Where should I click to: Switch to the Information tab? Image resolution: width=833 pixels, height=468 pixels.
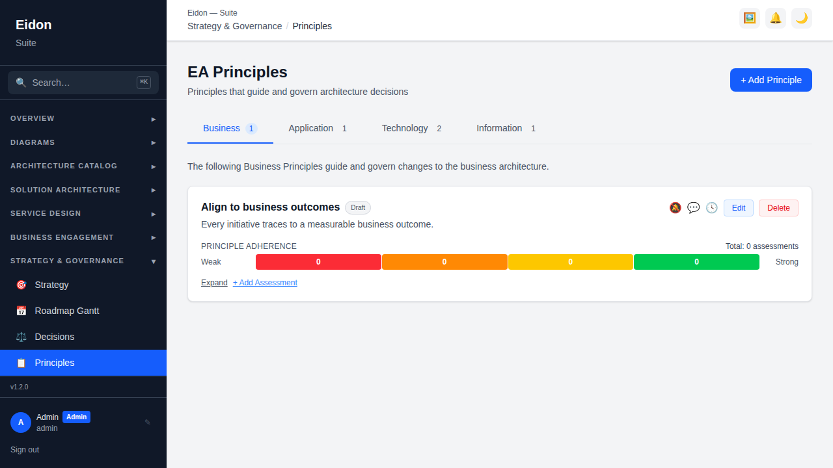508,129
